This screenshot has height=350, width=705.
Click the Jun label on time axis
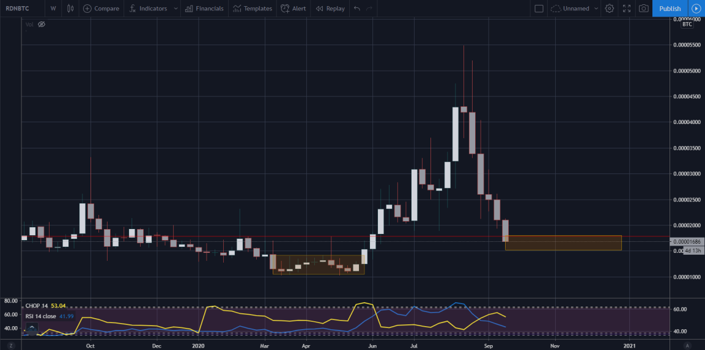372,346
